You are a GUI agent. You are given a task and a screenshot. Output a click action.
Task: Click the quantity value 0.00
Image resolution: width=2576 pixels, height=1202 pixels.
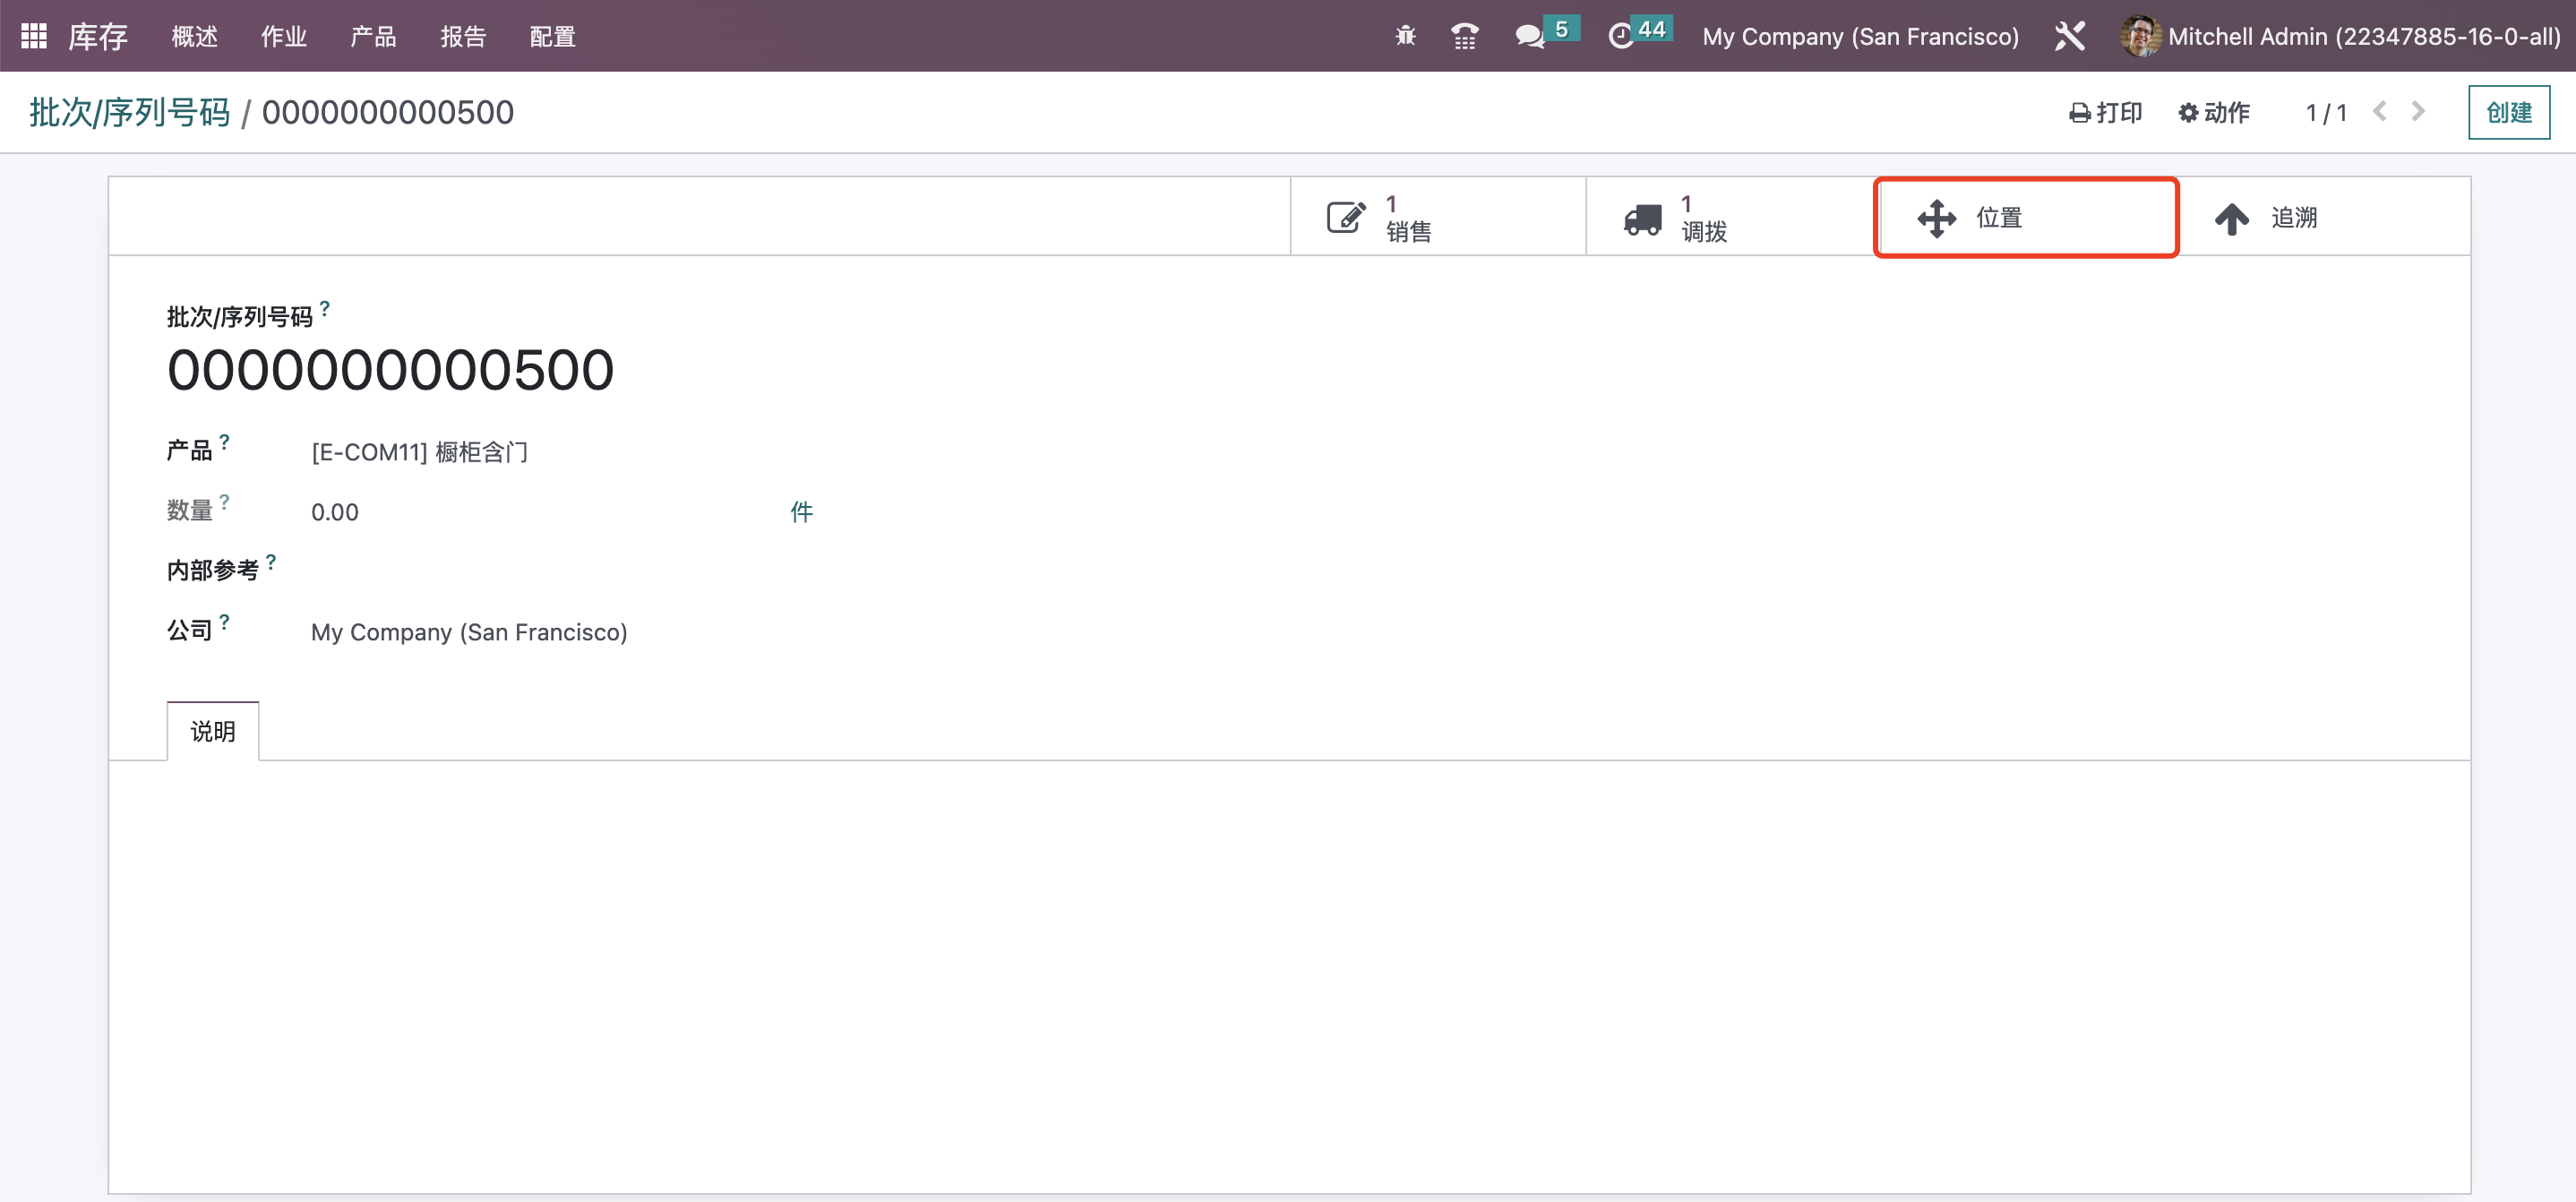click(x=335, y=512)
